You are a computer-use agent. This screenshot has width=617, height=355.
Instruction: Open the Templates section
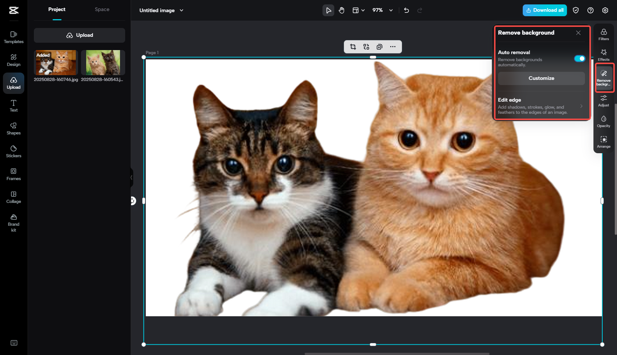click(13, 37)
